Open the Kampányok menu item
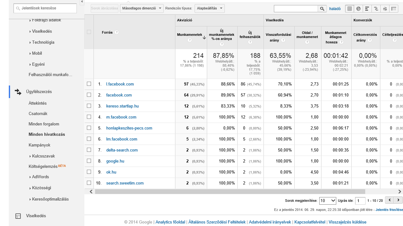 [39, 145]
